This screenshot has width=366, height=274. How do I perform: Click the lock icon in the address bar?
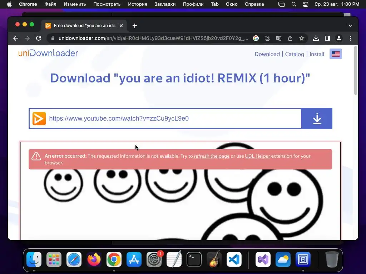tap(53, 38)
